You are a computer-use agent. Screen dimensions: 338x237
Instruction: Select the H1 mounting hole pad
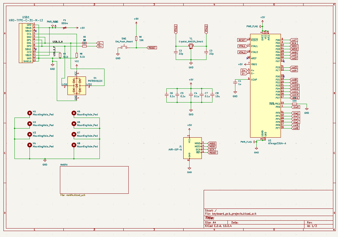click(30, 113)
